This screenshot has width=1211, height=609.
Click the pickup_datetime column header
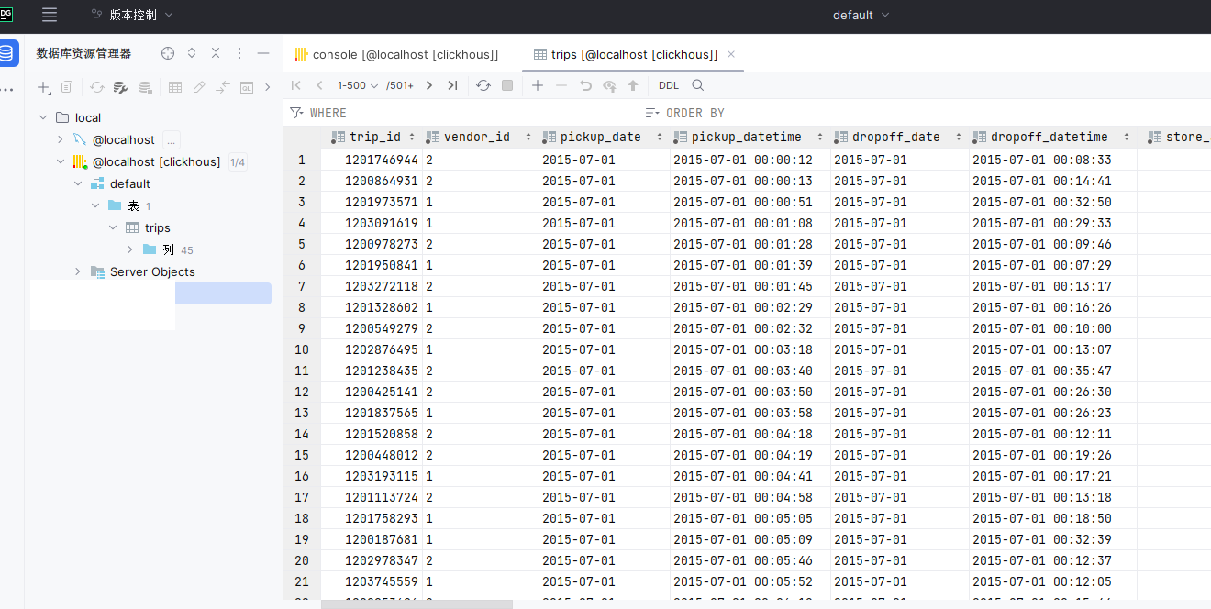750,137
